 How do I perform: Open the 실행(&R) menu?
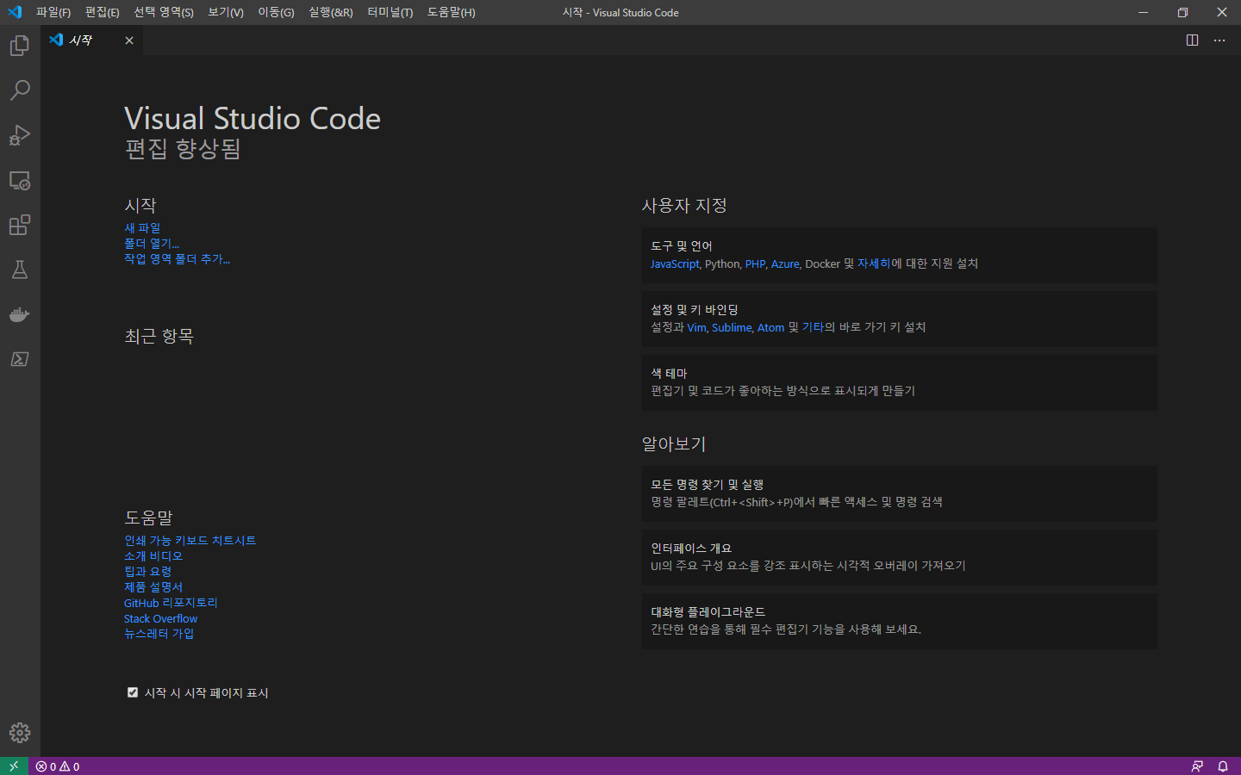(331, 12)
